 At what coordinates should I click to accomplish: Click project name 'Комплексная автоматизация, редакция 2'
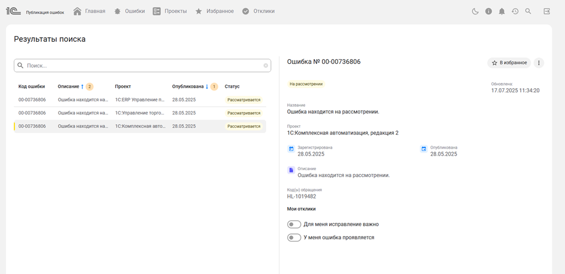point(343,133)
